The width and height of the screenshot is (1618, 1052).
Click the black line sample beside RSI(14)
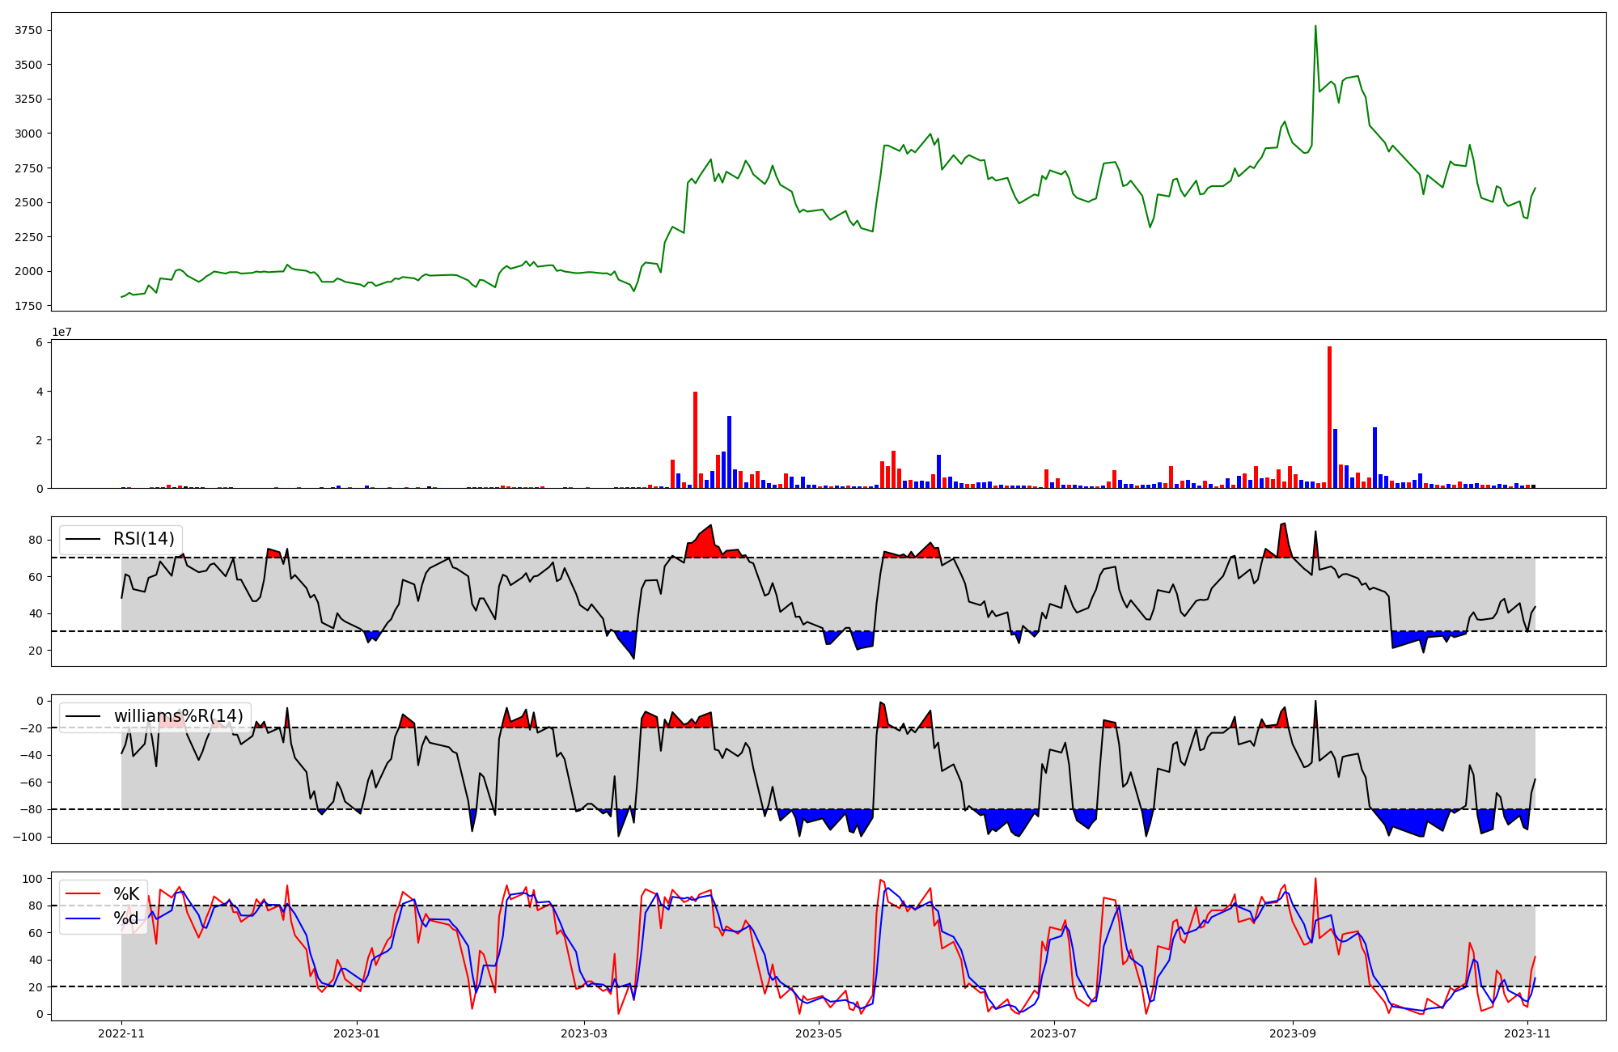click(83, 539)
